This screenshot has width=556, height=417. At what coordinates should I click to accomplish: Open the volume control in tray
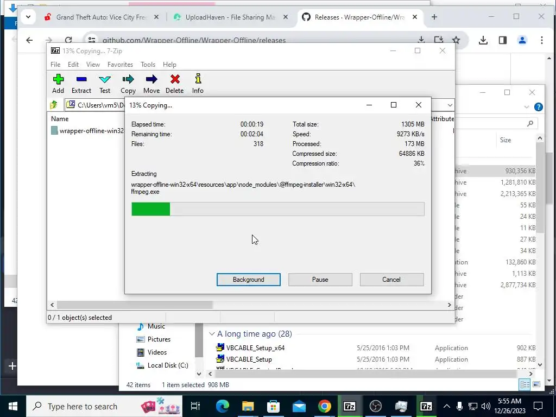click(486, 406)
